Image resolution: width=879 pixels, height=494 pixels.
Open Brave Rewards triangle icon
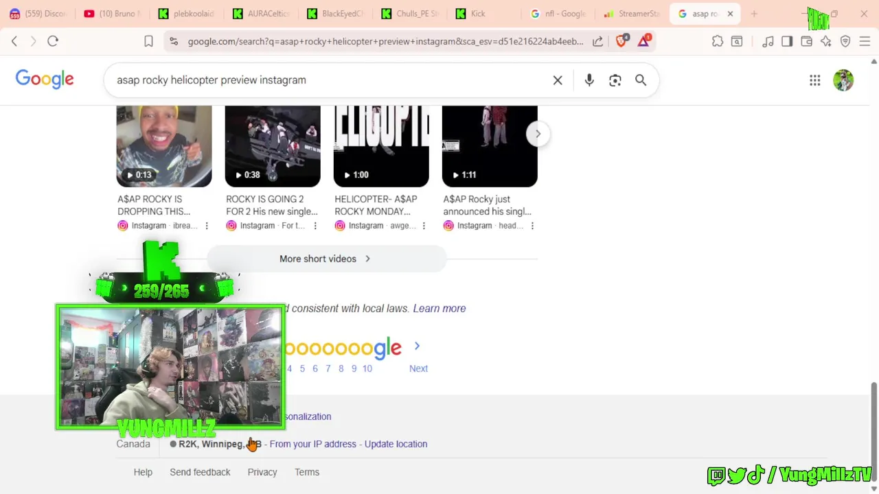click(644, 41)
